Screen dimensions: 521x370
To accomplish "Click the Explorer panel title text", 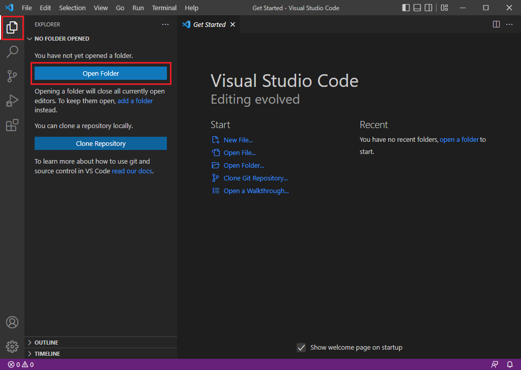I will point(47,24).
